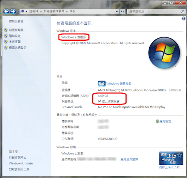Viewport: 187px width, 178px height.
Task: Open address bar history dropdown arrow
Action: [117, 11]
